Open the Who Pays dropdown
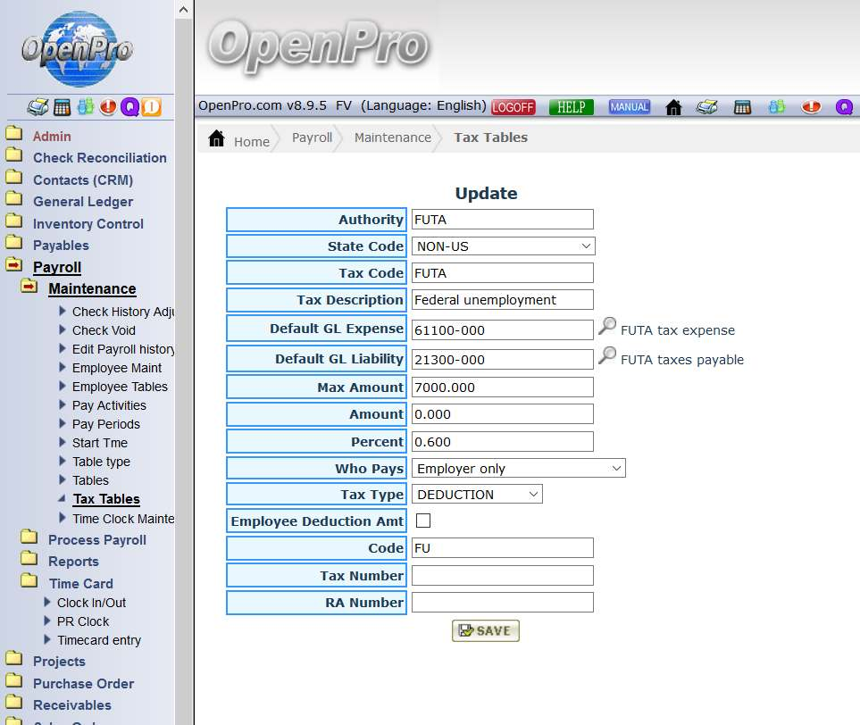This screenshot has height=725, width=860. (519, 468)
